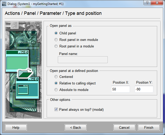Screen dimensions: 165x135
Task: Select the Child panel option
Action: point(56,33)
